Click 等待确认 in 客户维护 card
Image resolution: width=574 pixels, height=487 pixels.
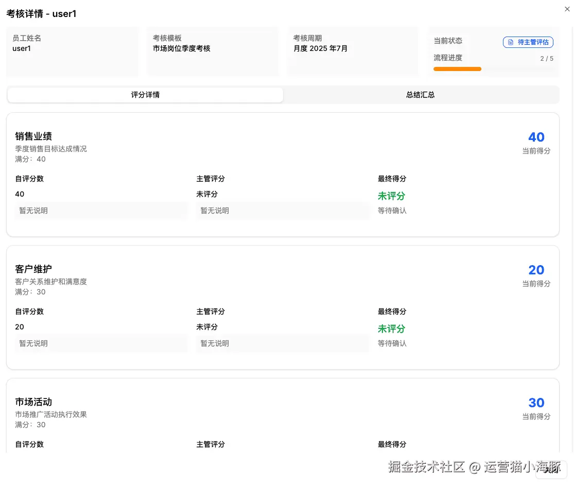point(392,343)
